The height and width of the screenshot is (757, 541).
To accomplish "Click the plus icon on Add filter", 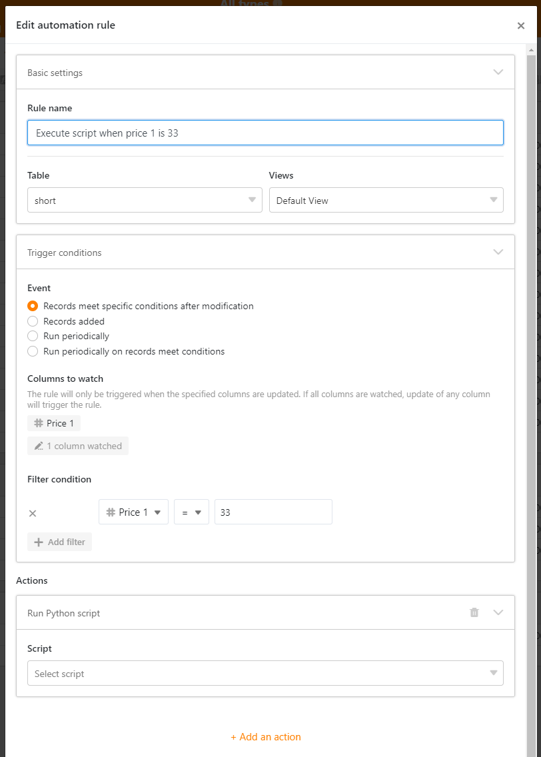I will click(39, 542).
